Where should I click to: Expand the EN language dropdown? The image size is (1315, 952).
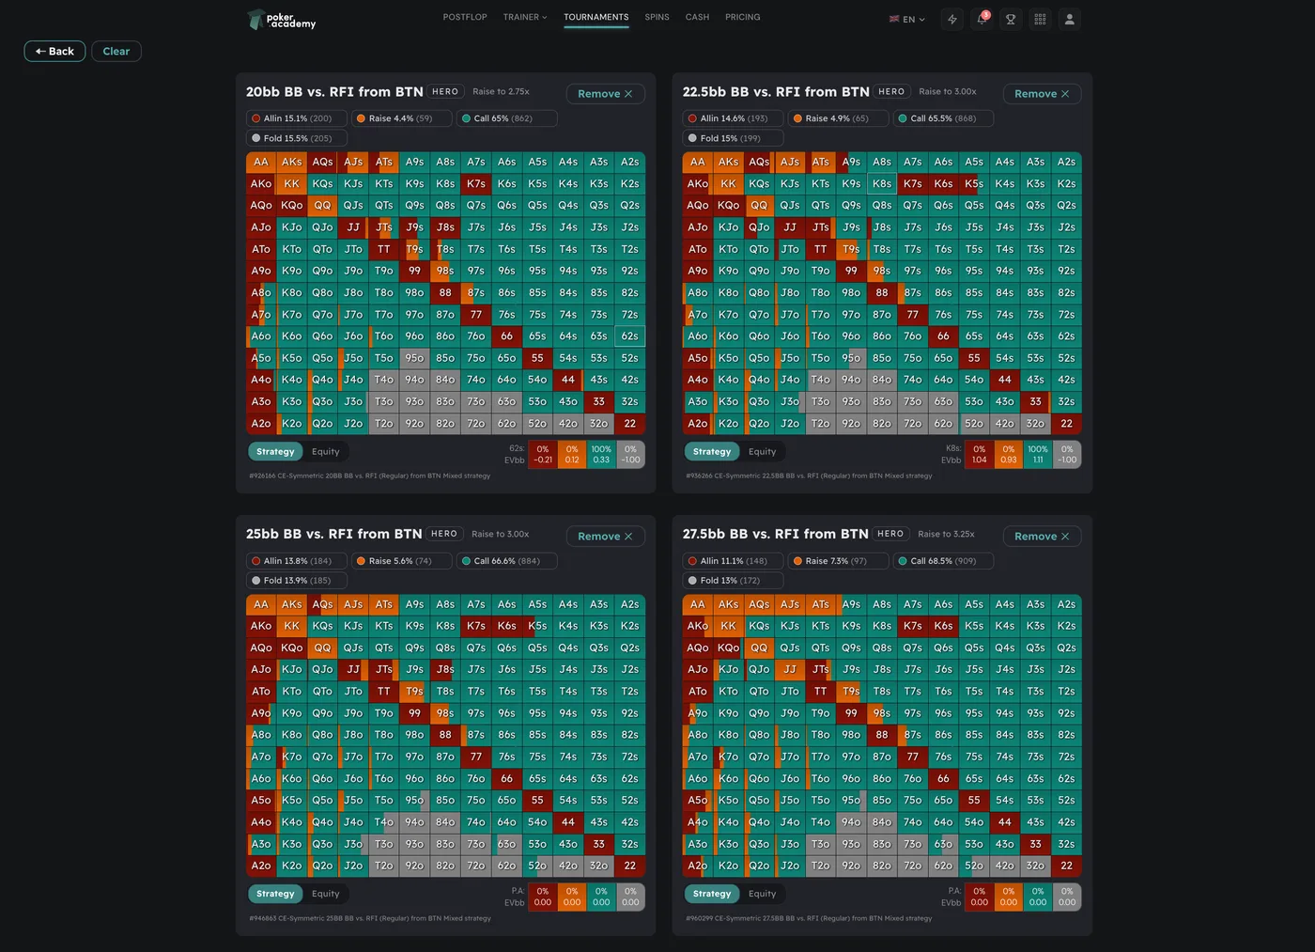pos(907,20)
